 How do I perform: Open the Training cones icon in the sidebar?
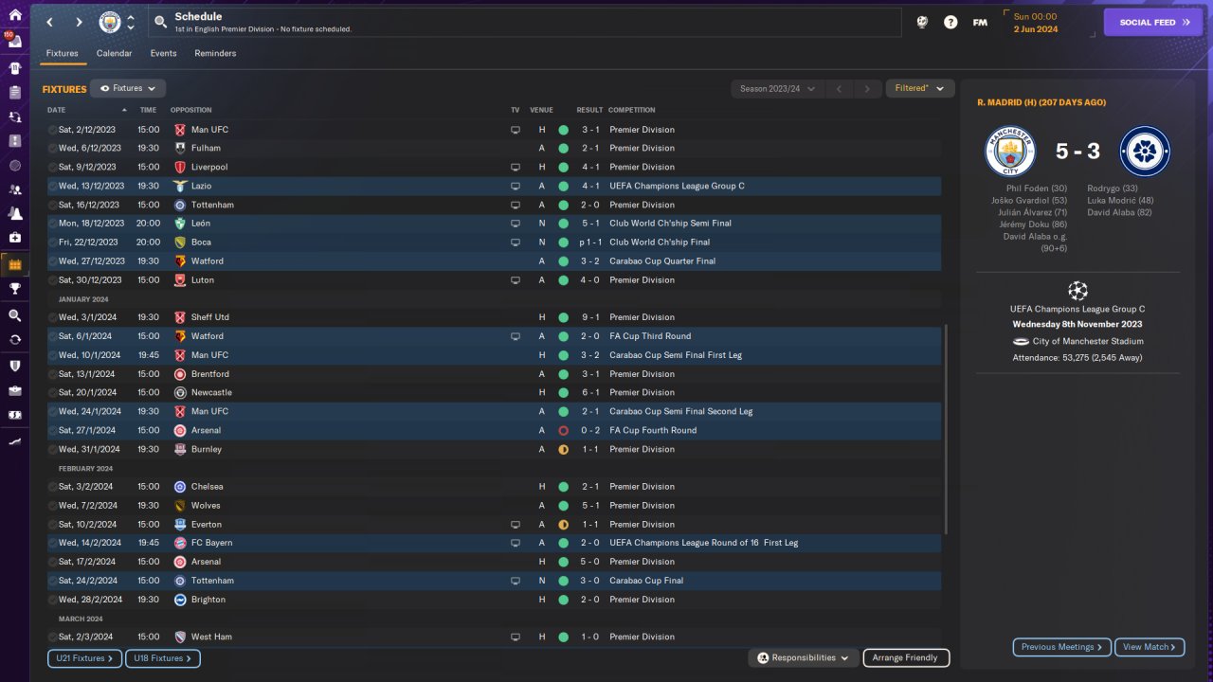point(14,214)
